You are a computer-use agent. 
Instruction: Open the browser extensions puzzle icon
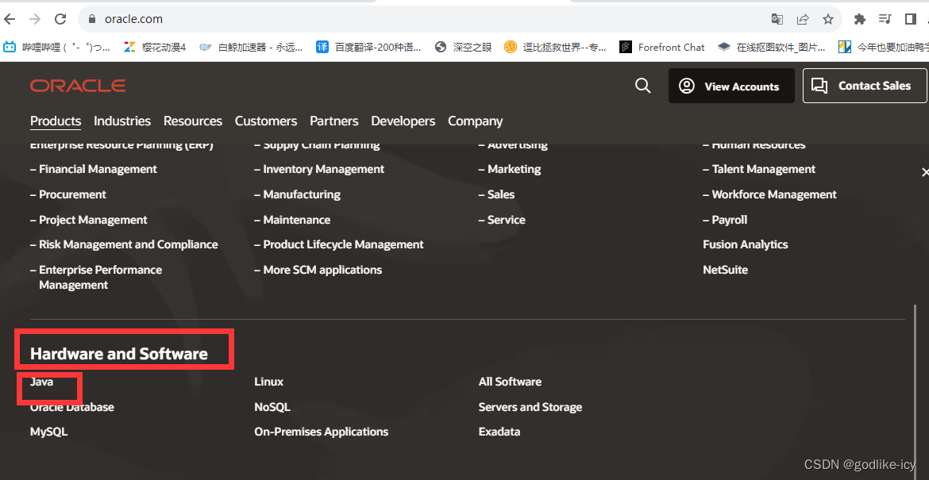(860, 19)
